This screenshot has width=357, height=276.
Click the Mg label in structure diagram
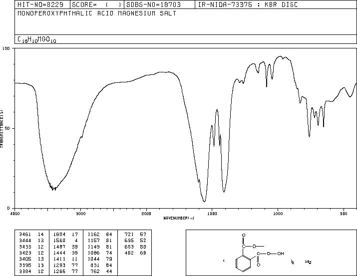(x=308, y=262)
